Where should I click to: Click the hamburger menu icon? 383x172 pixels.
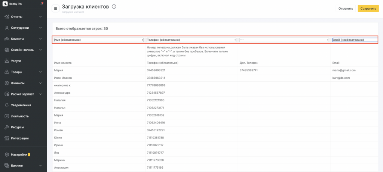(x=55, y=8)
